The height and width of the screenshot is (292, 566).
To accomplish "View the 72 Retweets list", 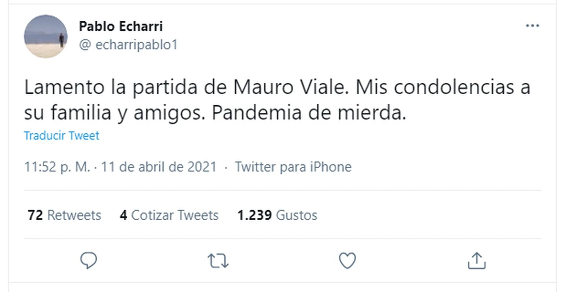I will 64,215.
